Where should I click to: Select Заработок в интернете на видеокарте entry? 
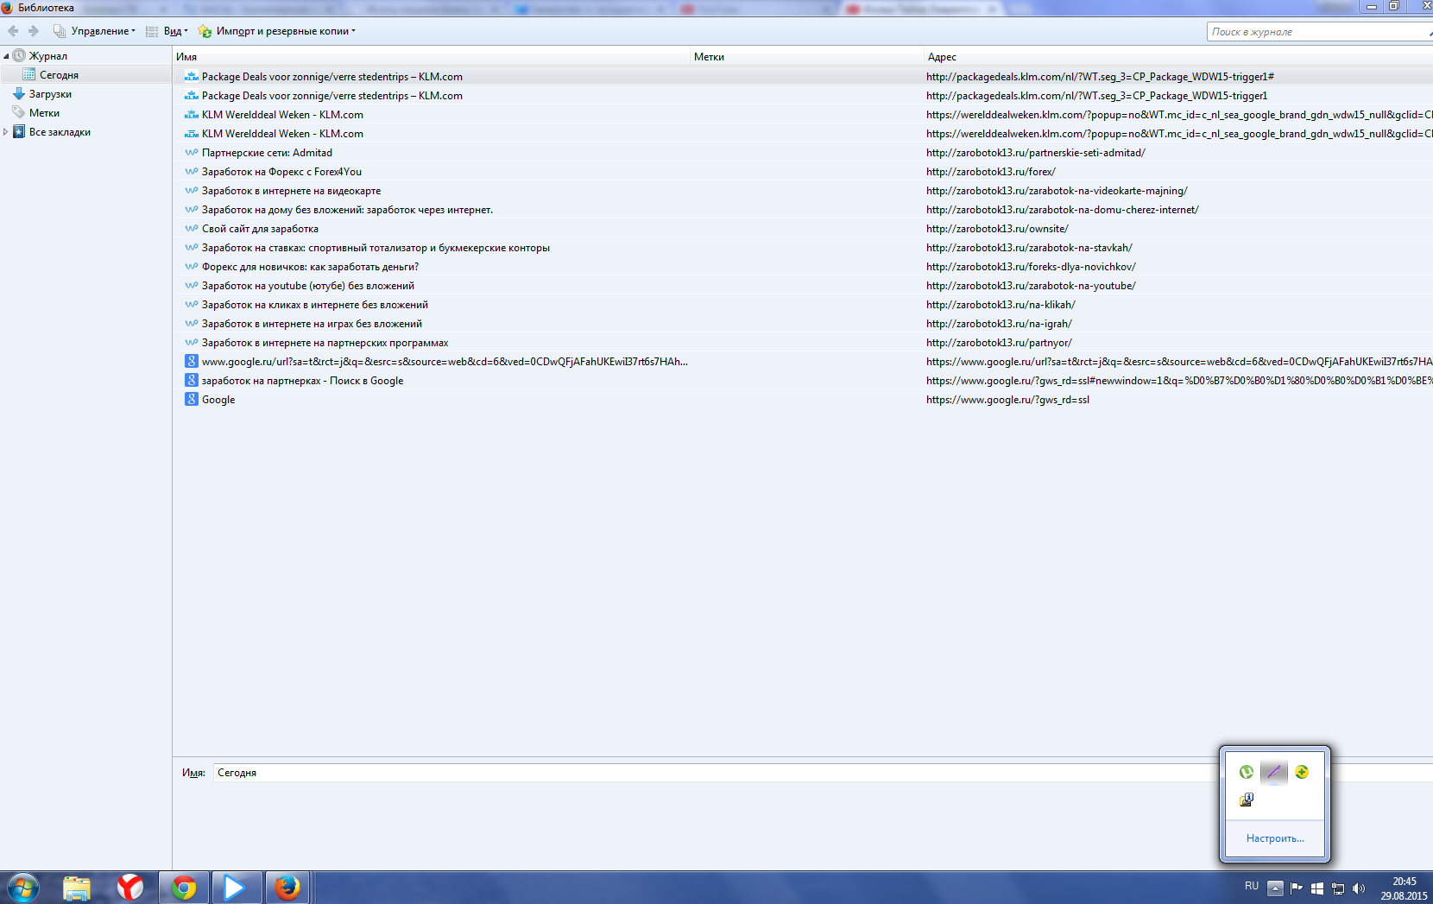point(291,191)
